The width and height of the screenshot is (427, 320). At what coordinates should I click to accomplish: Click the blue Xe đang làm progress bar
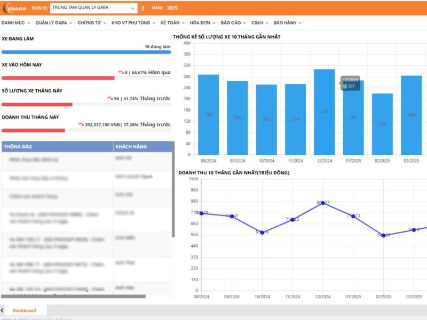[x=86, y=52]
